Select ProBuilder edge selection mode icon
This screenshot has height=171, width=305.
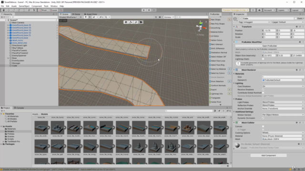136,22
